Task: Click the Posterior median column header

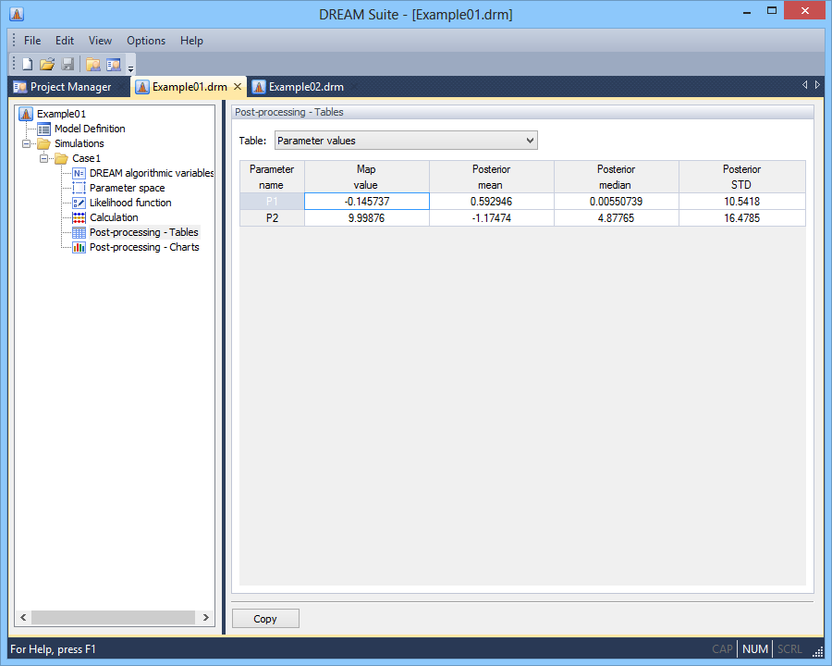Action: pos(616,177)
